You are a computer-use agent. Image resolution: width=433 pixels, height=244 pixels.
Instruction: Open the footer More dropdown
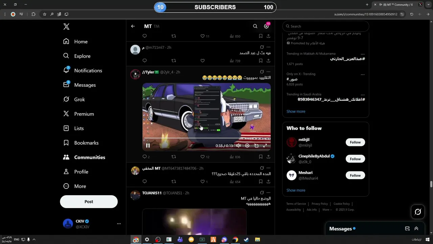(327, 209)
